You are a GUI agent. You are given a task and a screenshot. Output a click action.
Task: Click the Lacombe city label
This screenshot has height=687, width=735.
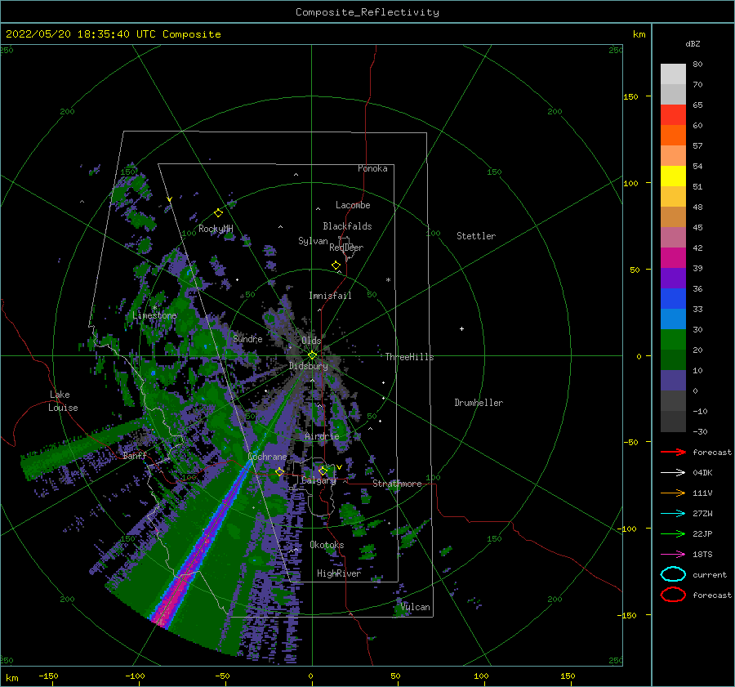(353, 205)
